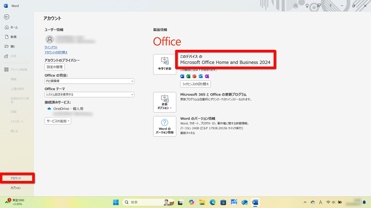
Task: Expand the サービスの追加 (Add service) dropdown
Action: point(58,121)
